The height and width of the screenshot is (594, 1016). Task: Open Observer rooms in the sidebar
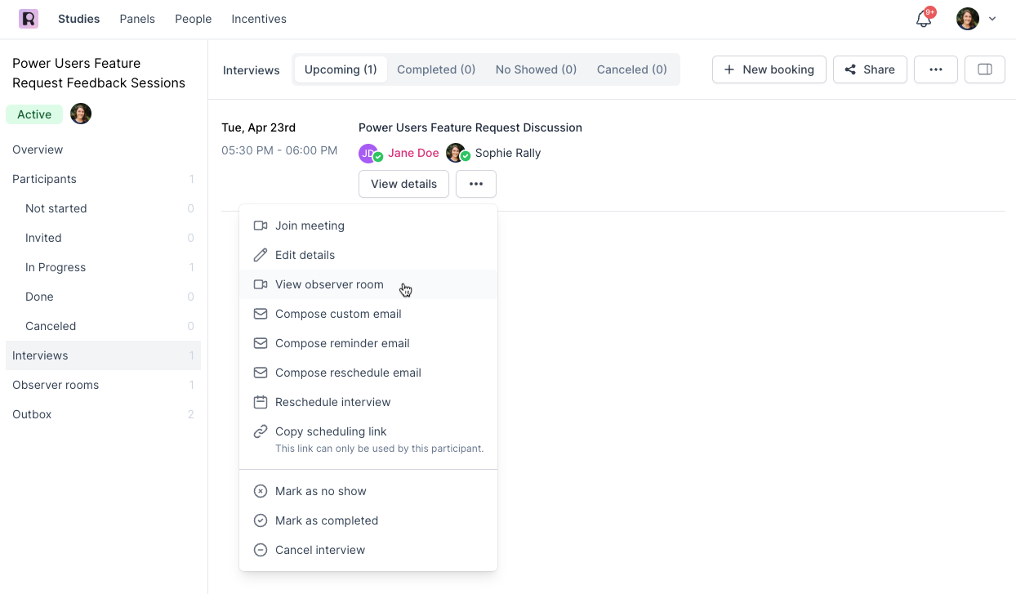point(56,385)
